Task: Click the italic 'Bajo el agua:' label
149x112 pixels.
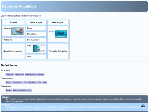Action: click(6, 86)
